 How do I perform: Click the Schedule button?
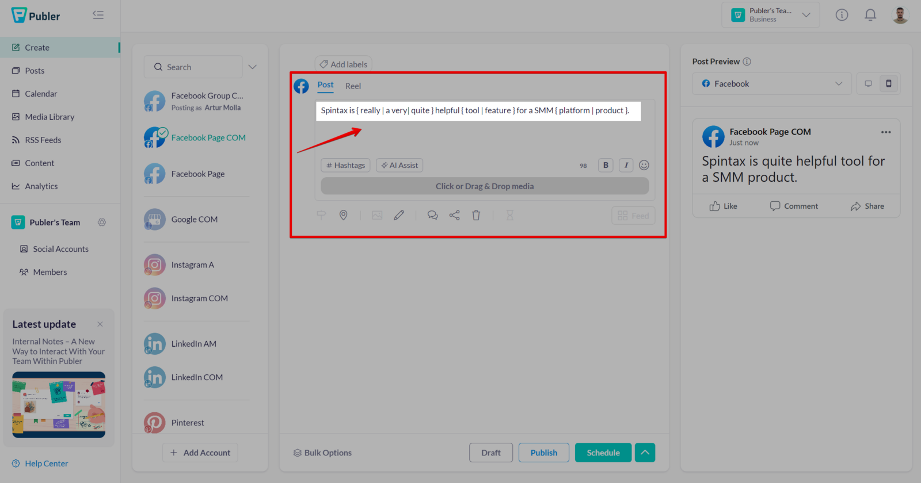603,453
